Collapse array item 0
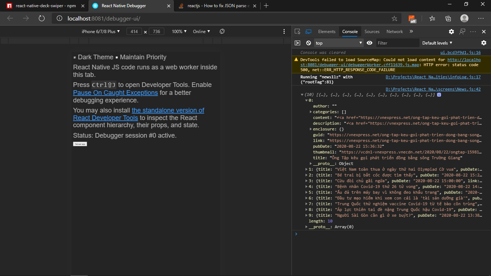 point(306,101)
